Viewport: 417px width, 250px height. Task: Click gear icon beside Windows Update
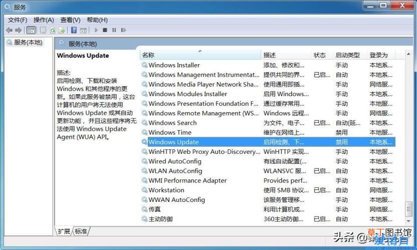click(x=144, y=142)
